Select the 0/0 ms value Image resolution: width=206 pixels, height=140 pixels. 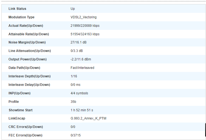tap(75, 85)
